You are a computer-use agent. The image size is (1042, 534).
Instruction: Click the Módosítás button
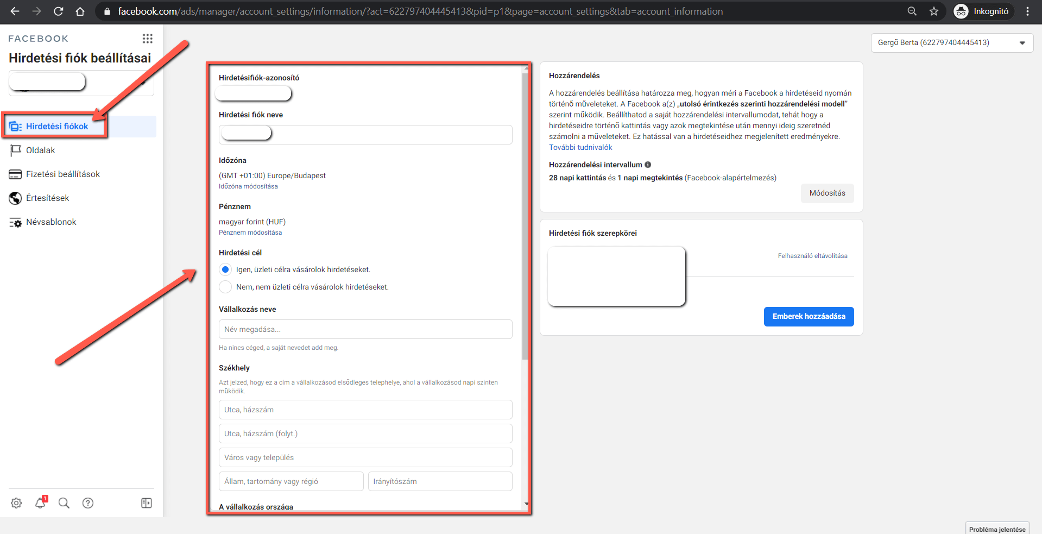[827, 193]
